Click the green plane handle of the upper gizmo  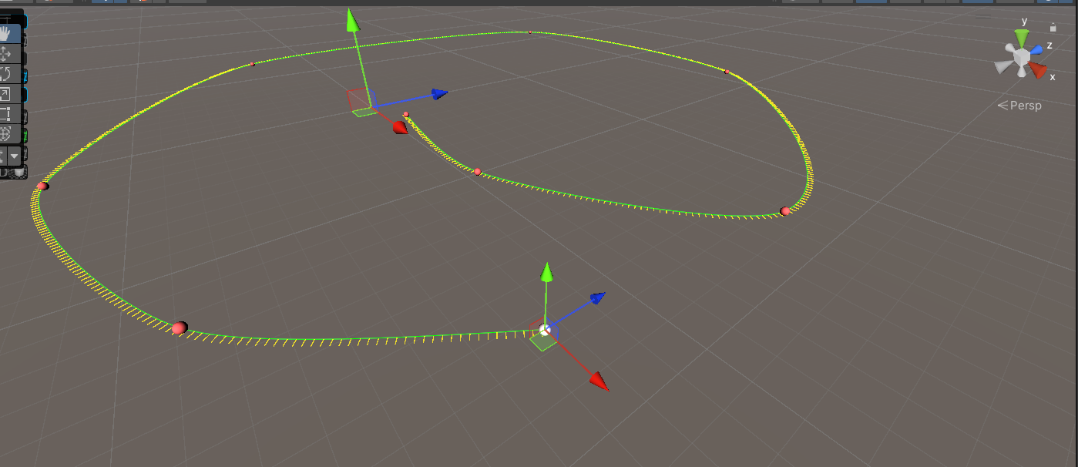[x=363, y=112]
